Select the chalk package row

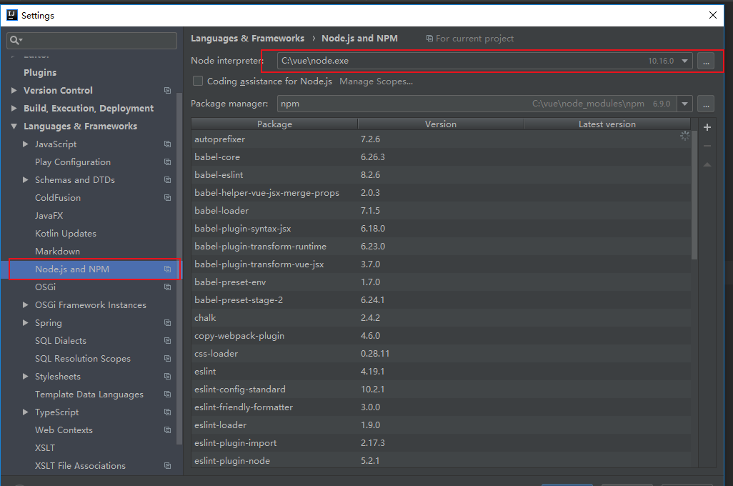click(441, 318)
